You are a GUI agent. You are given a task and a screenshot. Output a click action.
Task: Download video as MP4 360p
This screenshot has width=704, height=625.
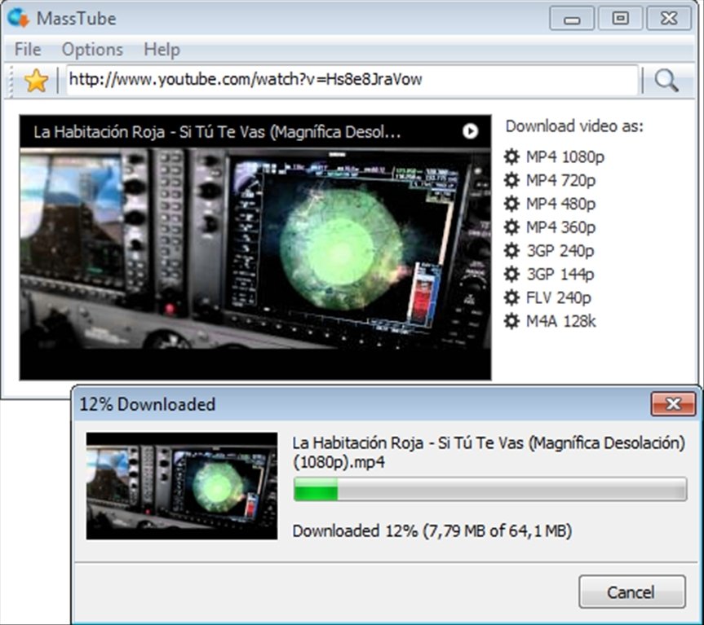tap(560, 227)
